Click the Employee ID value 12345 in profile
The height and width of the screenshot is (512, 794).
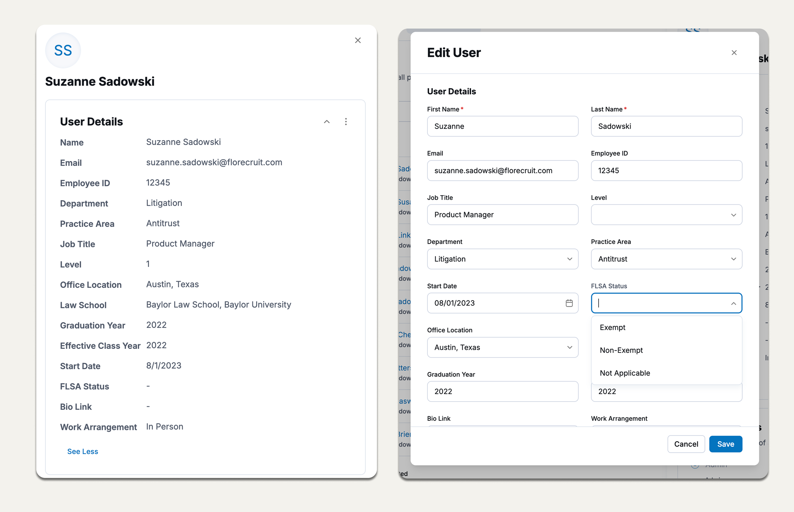[158, 183]
